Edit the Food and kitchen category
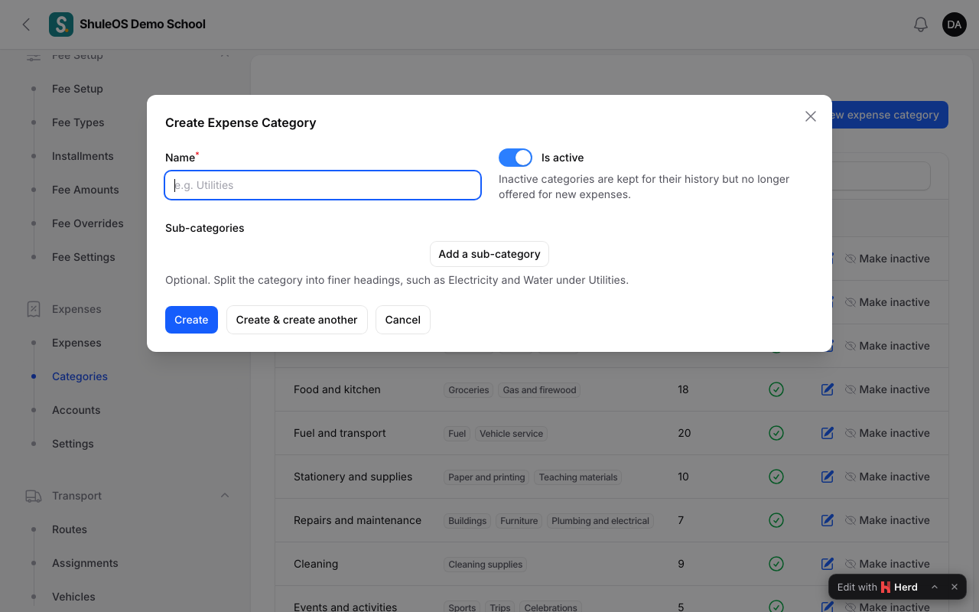 (x=827, y=389)
